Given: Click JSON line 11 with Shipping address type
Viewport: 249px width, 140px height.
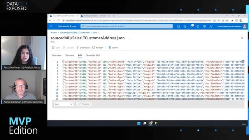Looking at the screenshot, I should click(153, 93).
